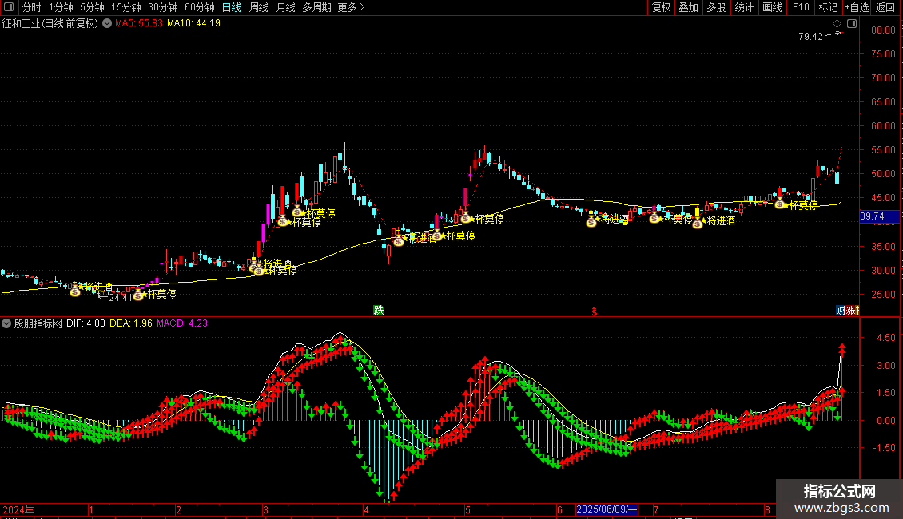Switch to the 周线 weekly tab
This screenshot has width=903, height=519.
[259, 7]
